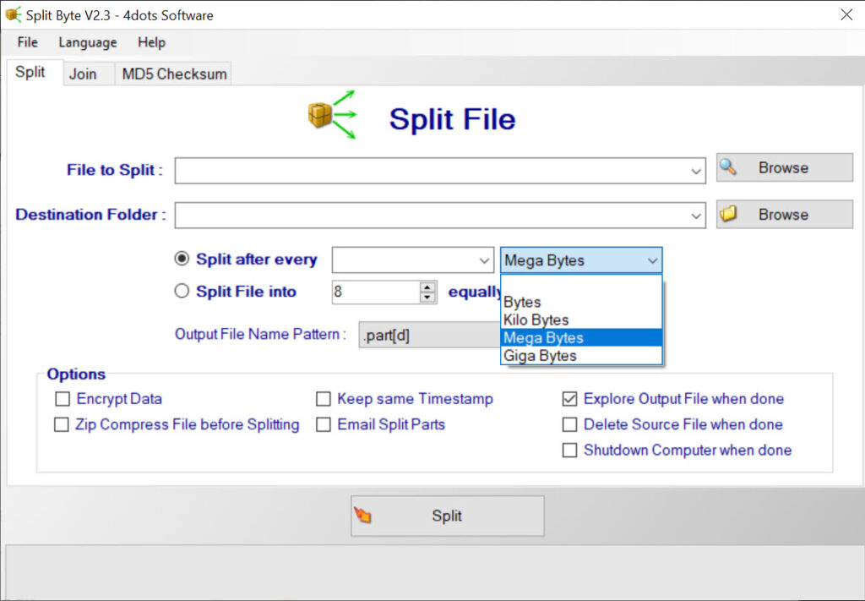Enable Shutdown Computer when done
This screenshot has width=865, height=601.
coord(569,451)
